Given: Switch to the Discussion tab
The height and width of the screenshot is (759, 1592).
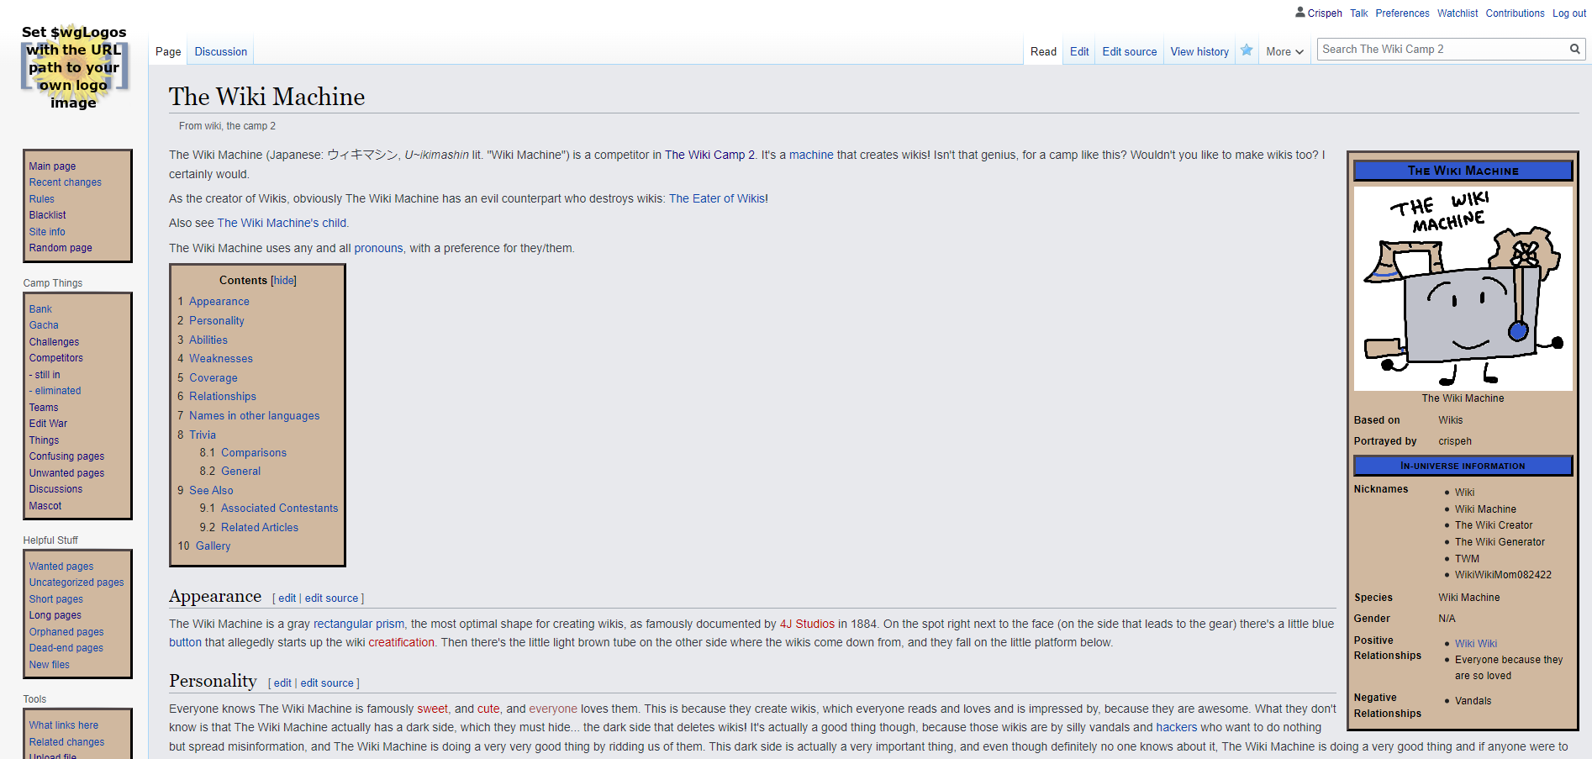Looking at the screenshot, I should pos(220,52).
